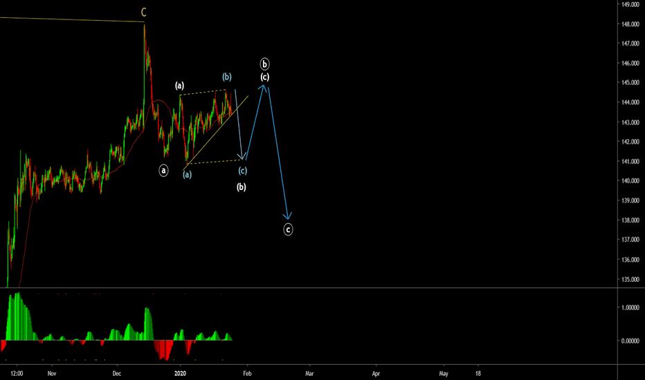Viewport: 645px width, 380px height.
Task: Select the upper dashed yellow channel line
Action: tap(203, 93)
